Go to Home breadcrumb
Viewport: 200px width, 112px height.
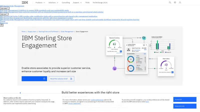coord(23,32)
